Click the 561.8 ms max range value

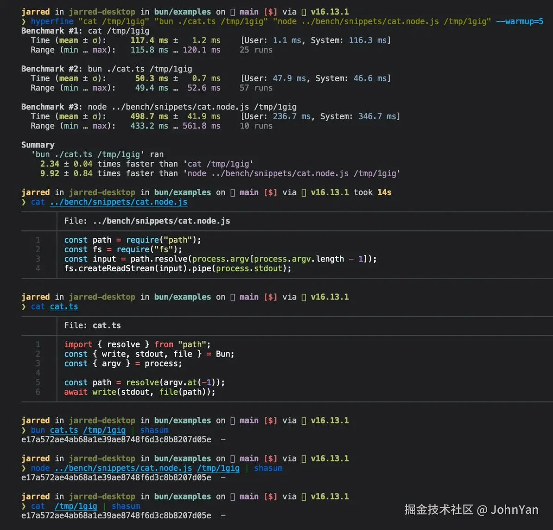(201, 126)
